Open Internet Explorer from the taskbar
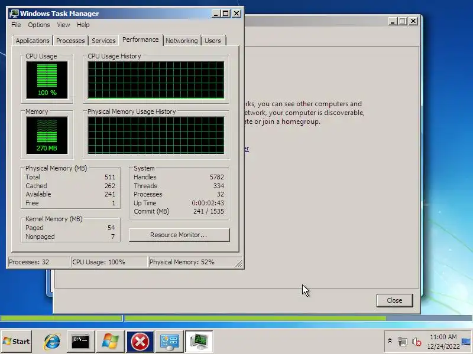The height and width of the screenshot is (354, 473). 52,342
